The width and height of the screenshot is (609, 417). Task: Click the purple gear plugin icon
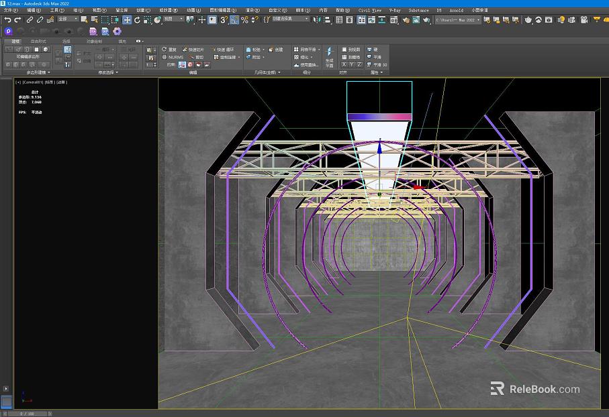tap(117, 31)
